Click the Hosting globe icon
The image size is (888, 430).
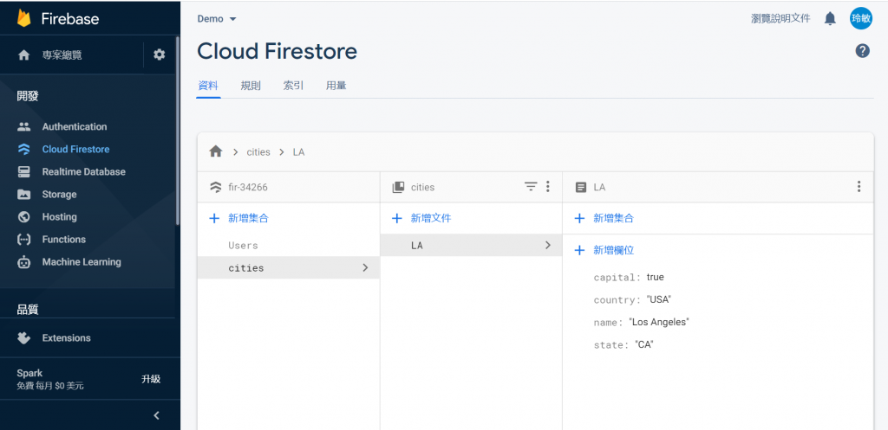(x=23, y=217)
